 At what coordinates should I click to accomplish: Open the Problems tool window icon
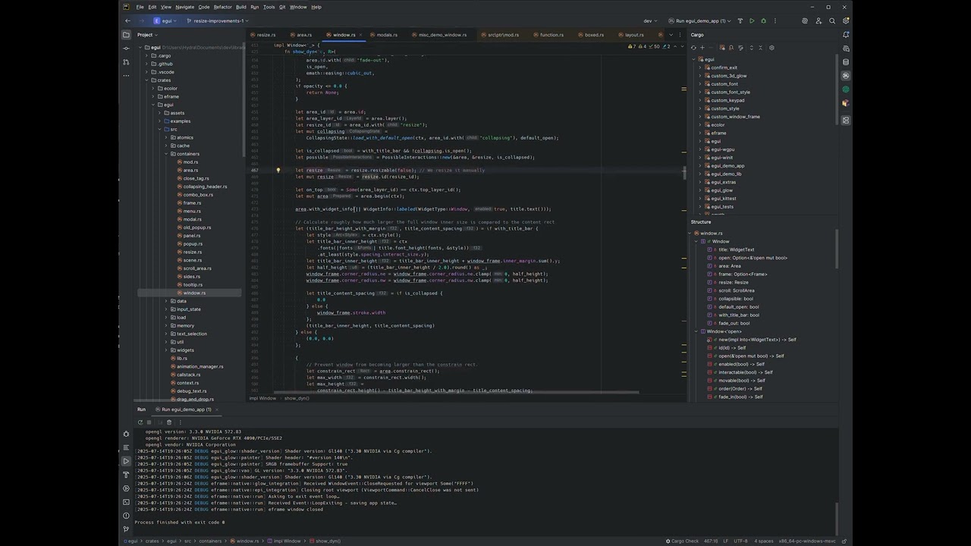tap(127, 516)
